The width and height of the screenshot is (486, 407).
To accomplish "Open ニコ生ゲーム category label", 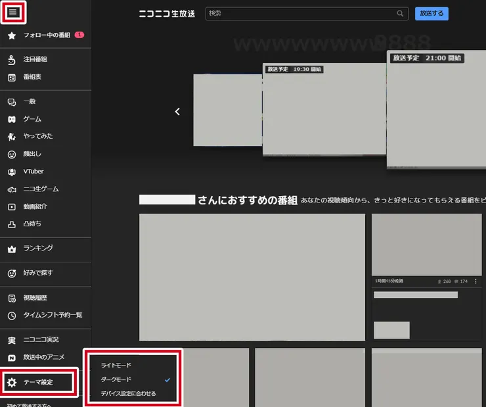I will (41, 189).
